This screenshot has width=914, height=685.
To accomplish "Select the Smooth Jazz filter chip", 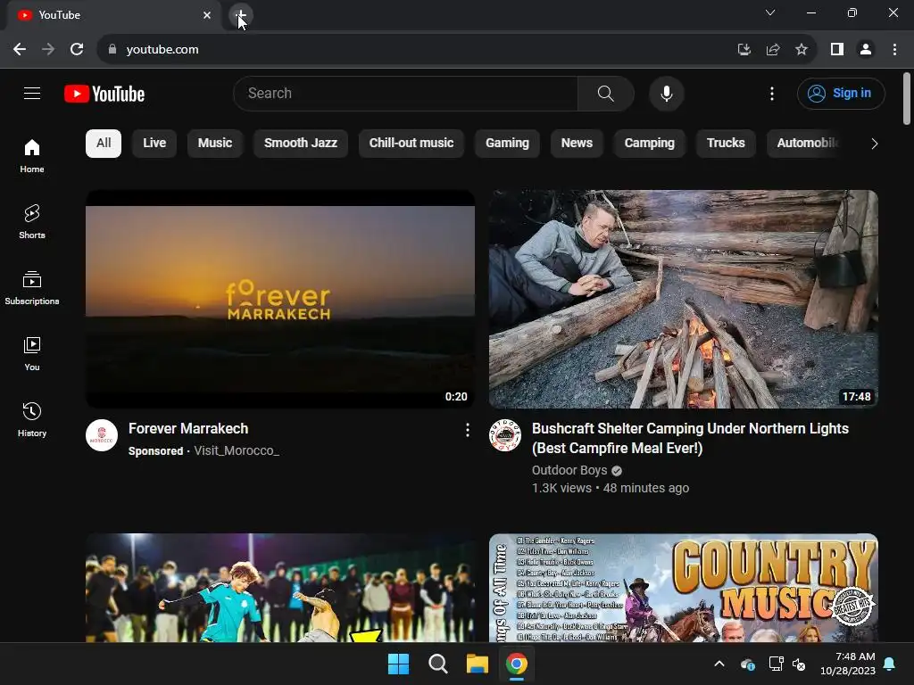I will pos(301,144).
